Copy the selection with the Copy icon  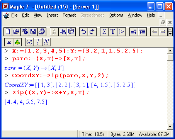pyautogui.click(x=63, y=32)
